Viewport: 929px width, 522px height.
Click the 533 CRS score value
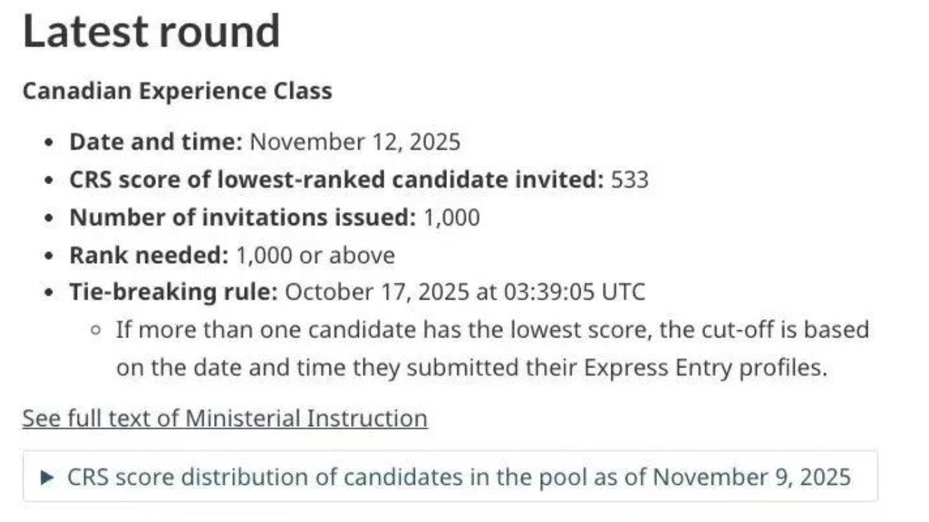(x=630, y=180)
